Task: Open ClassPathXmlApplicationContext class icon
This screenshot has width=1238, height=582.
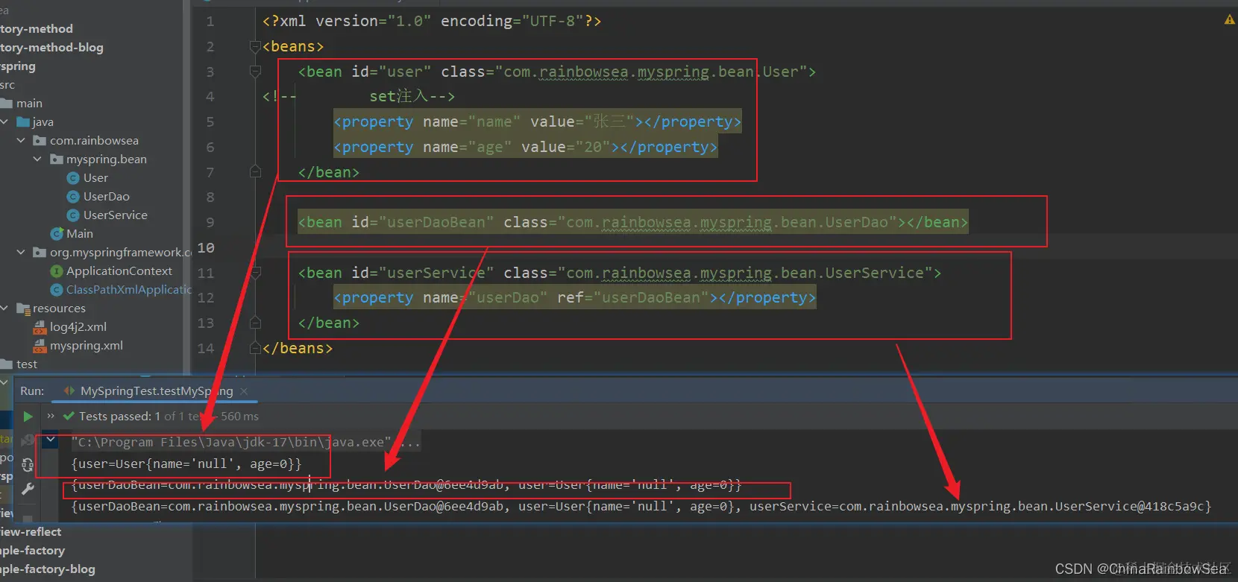Action: click(x=57, y=290)
